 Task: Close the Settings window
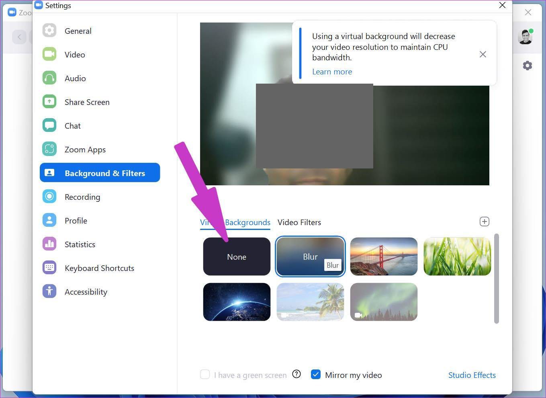tap(502, 5)
